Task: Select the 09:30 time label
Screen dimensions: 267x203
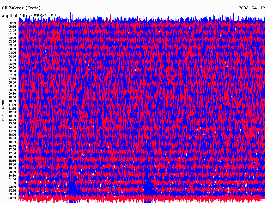Action: coord(12,94)
